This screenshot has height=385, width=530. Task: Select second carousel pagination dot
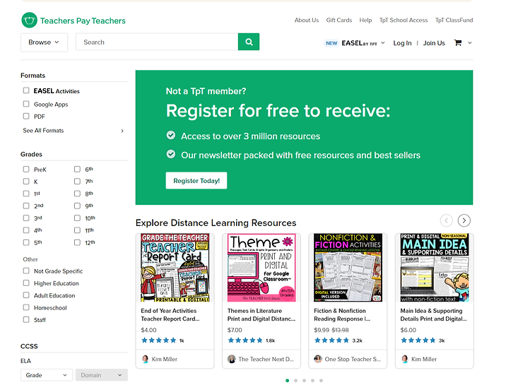coord(296,381)
